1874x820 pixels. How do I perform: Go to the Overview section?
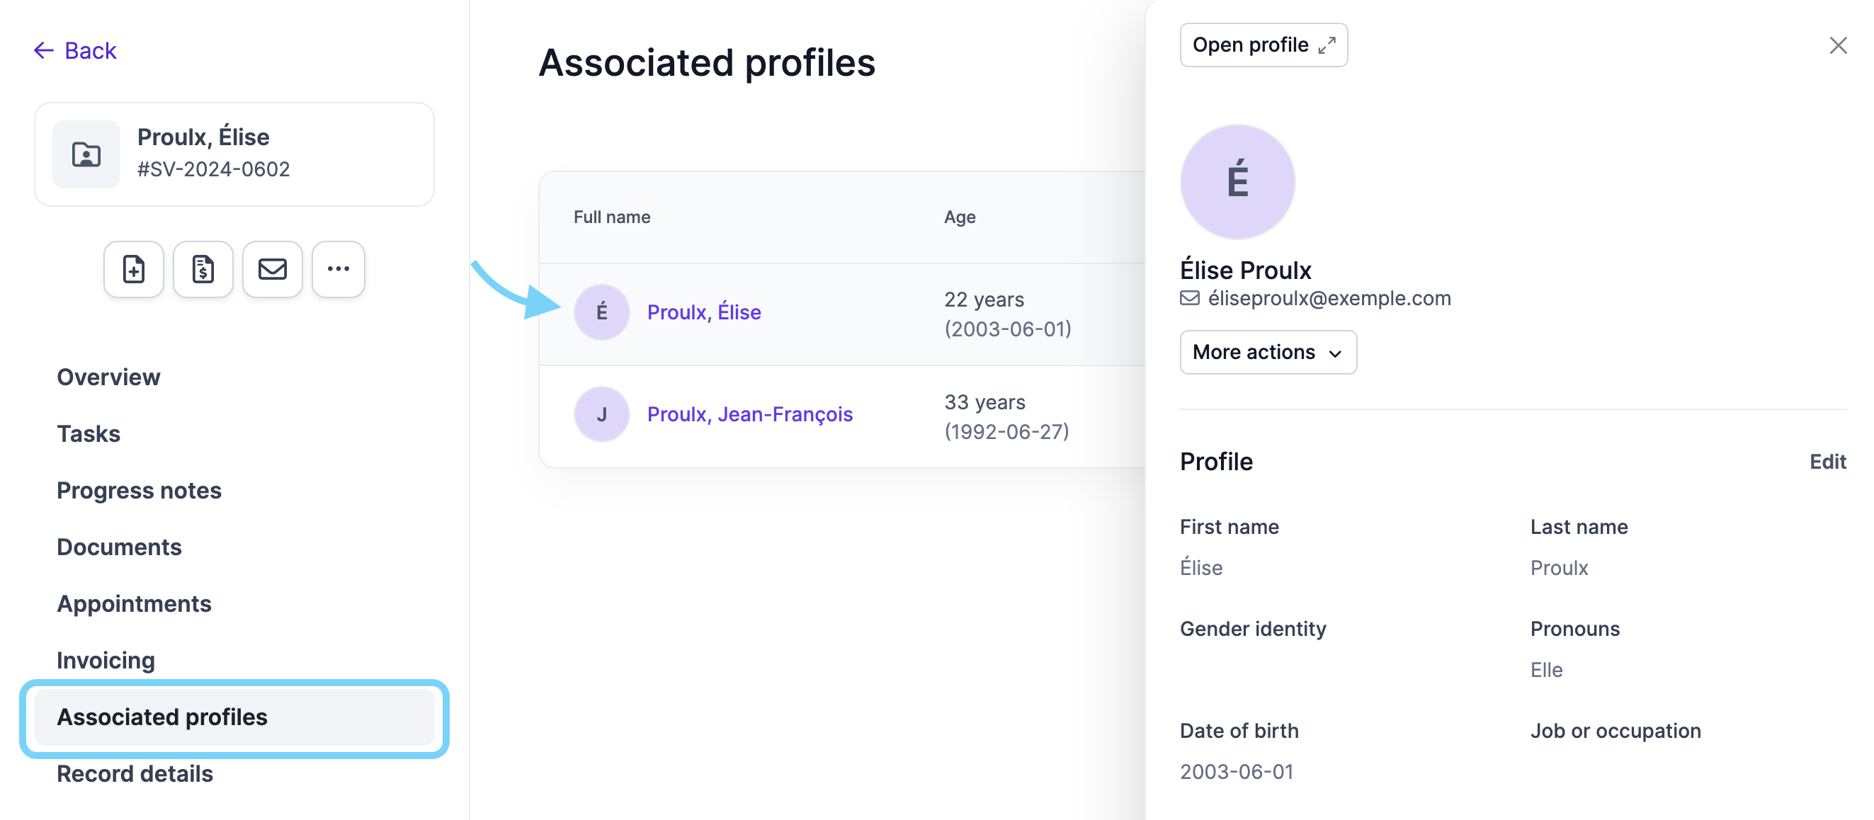pyautogui.click(x=108, y=377)
